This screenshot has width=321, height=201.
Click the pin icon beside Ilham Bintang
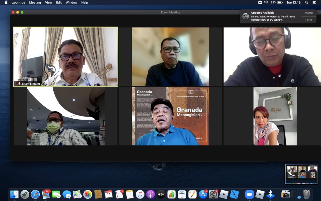[x=19, y=83]
